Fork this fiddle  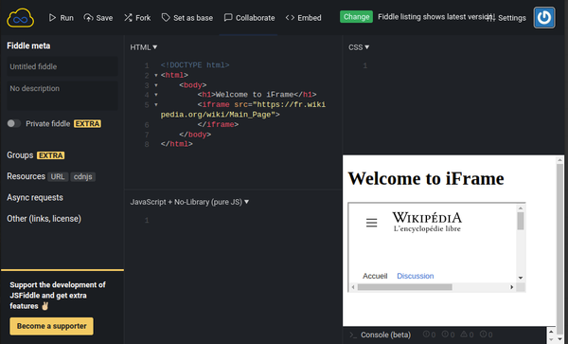[x=137, y=18]
